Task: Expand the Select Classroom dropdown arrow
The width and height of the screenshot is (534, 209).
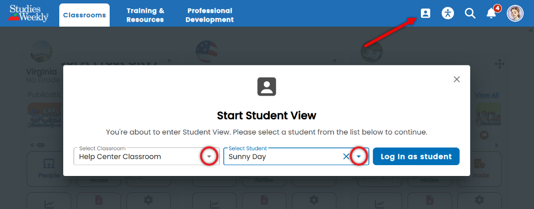Action: (x=209, y=156)
